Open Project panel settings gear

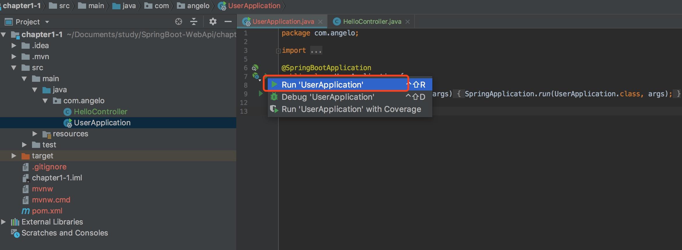click(213, 21)
